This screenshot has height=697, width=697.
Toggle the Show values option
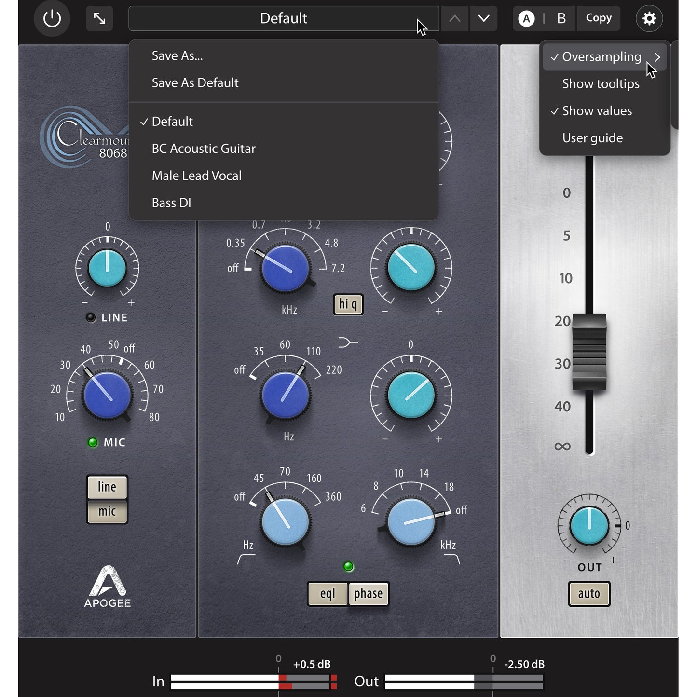597,111
